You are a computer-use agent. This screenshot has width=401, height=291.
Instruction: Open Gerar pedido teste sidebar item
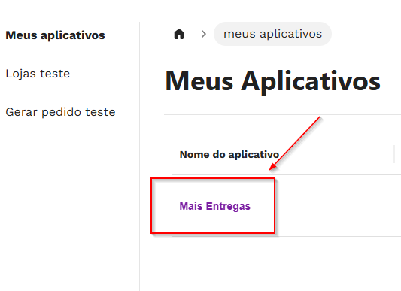60,112
